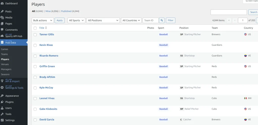Click the Tools wrench icon
The width and height of the screenshot is (258, 125).
point(2,114)
